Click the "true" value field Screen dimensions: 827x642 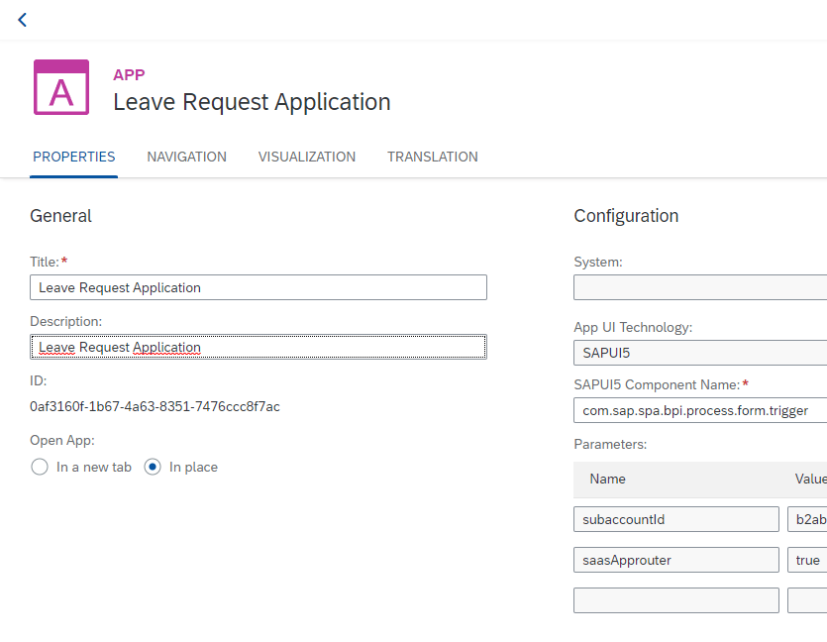[x=807, y=560]
